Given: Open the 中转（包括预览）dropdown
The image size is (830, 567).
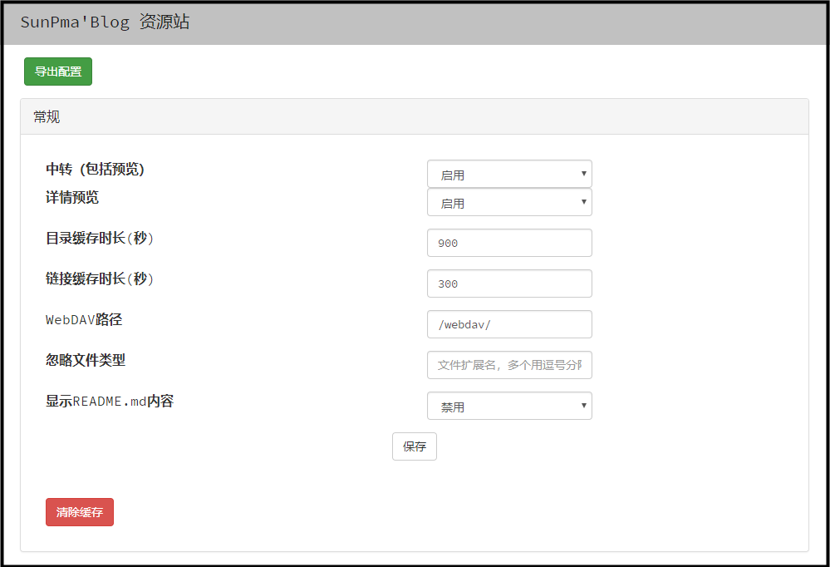Looking at the screenshot, I should tap(508, 175).
